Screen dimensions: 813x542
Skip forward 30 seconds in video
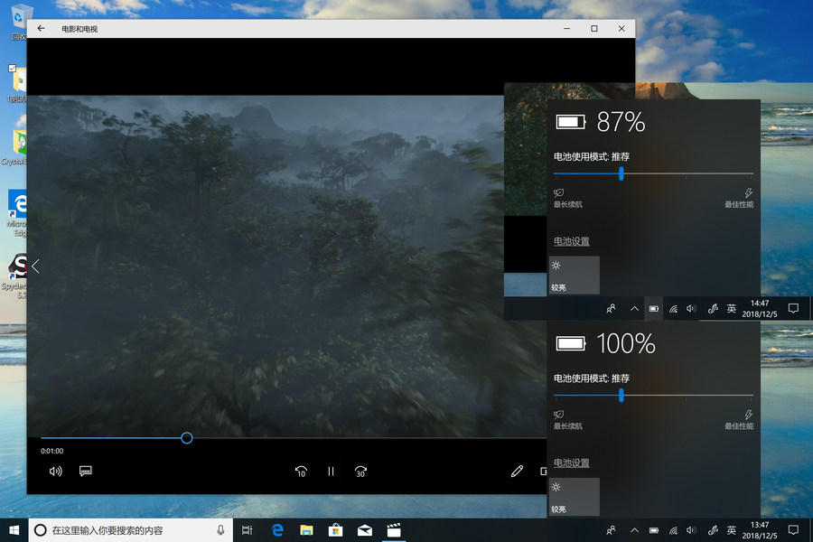pyautogui.click(x=360, y=471)
